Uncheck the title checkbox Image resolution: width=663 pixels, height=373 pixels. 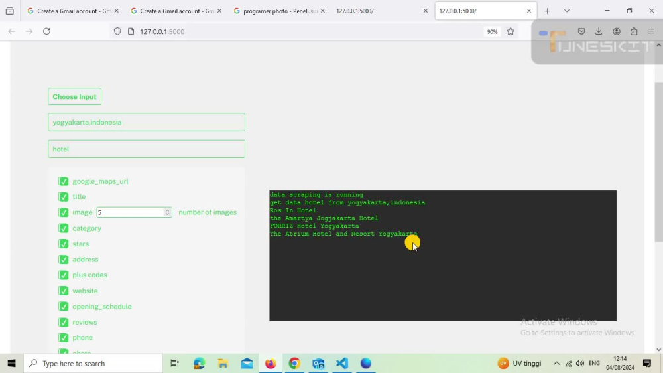[64, 197]
